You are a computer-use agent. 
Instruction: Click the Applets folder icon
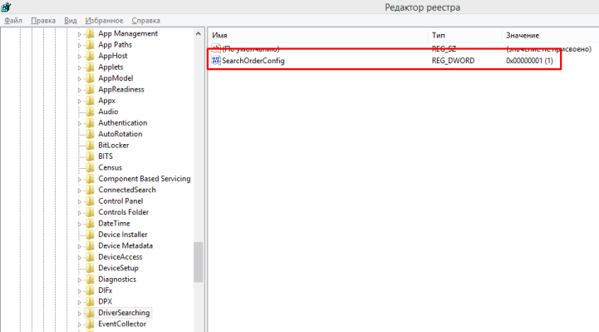click(x=90, y=67)
